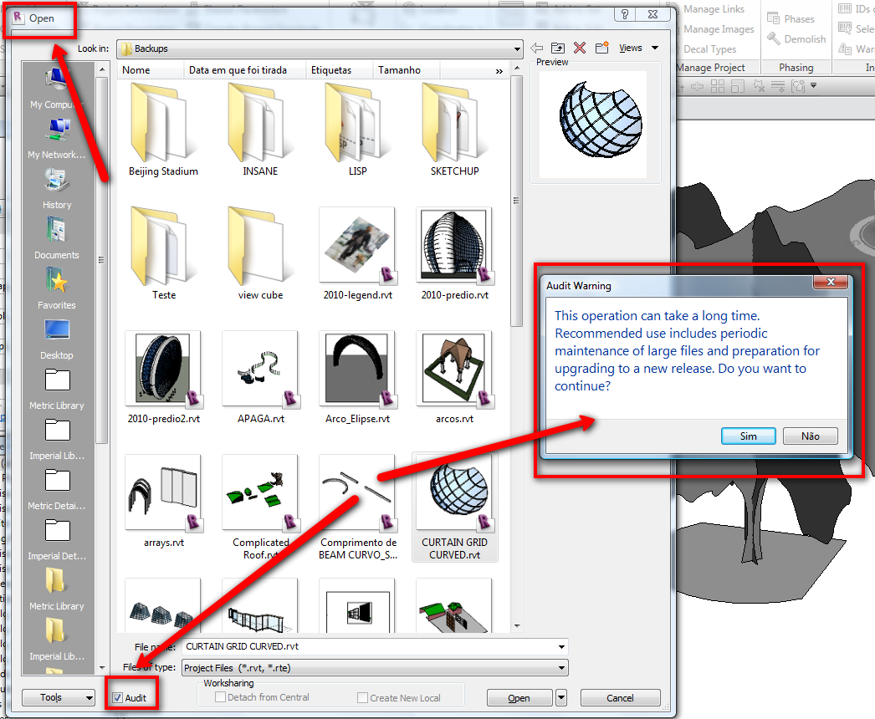Click the places sidebar scrollbar
Screen dimensions: 875x719
click(x=101, y=259)
